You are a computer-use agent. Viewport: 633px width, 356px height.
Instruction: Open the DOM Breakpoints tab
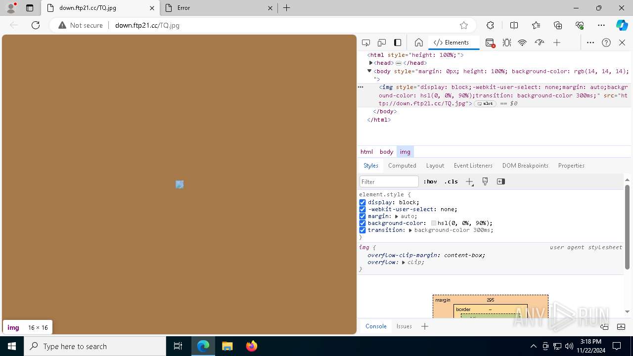click(525, 166)
